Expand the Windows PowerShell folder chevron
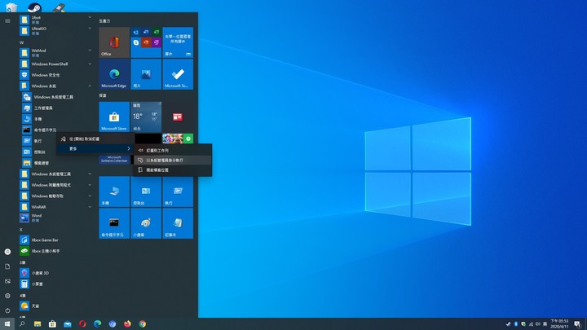587x330 pixels. 90,64
